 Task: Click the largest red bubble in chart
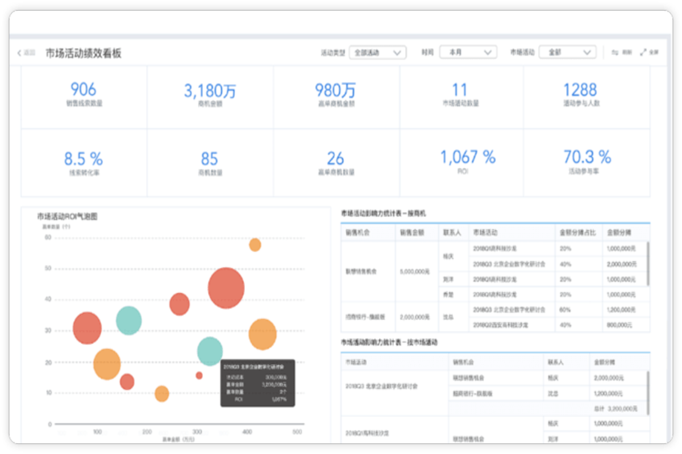[x=226, y=288]
